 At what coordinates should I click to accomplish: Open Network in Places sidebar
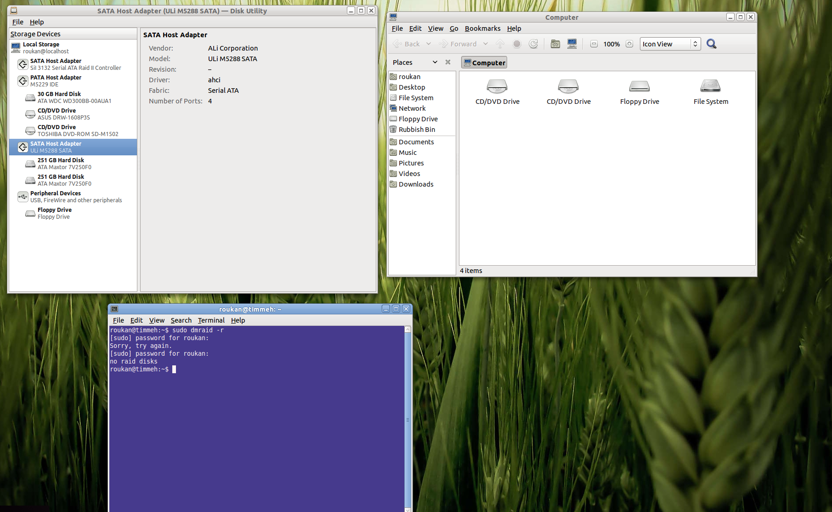[x=422, y=108]
